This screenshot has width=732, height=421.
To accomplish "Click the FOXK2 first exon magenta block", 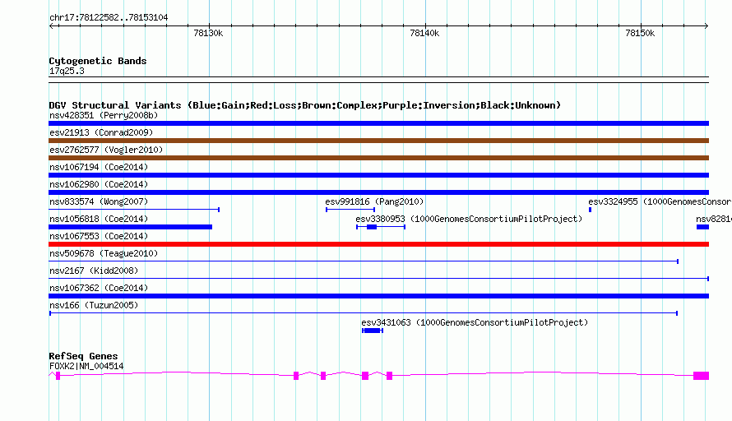I will pos(58,376).
